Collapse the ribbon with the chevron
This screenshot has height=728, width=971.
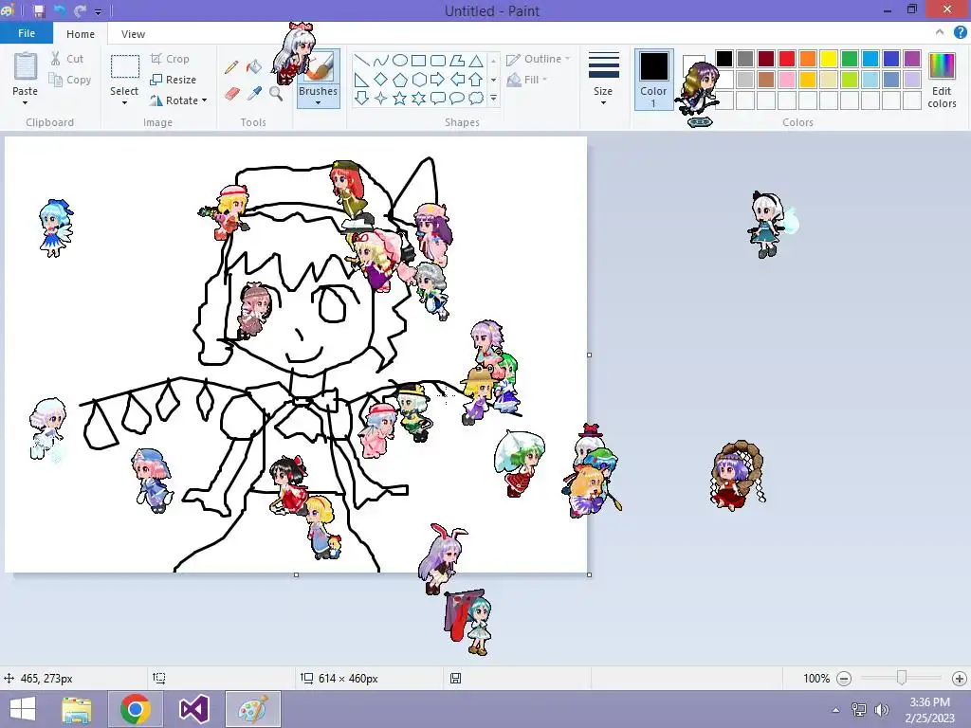940,32
